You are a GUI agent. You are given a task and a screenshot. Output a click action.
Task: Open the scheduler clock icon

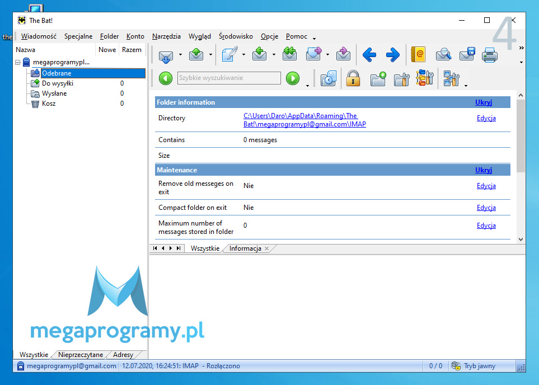(329, 79)
